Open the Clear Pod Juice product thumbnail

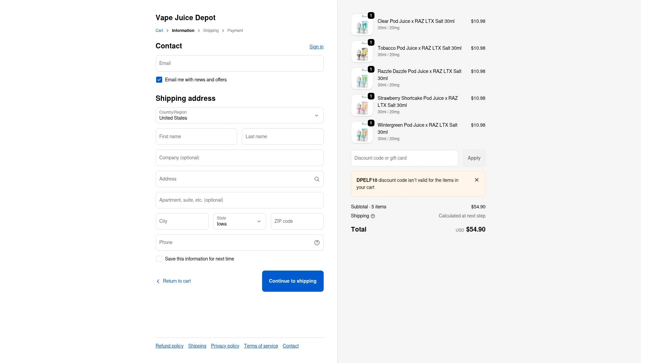362,25
